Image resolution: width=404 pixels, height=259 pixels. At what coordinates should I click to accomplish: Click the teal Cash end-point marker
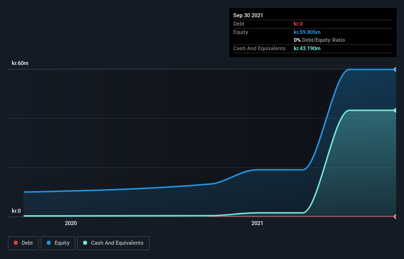(x=395, y=110)
